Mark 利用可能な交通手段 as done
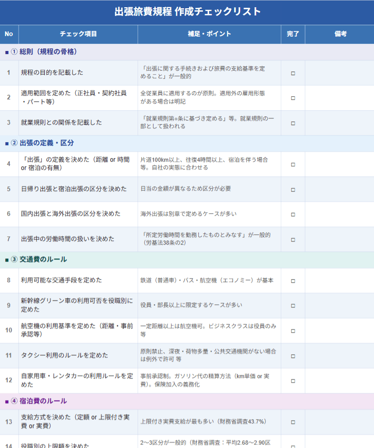This screenshot has height=448, width=374. tap(293, 281)
